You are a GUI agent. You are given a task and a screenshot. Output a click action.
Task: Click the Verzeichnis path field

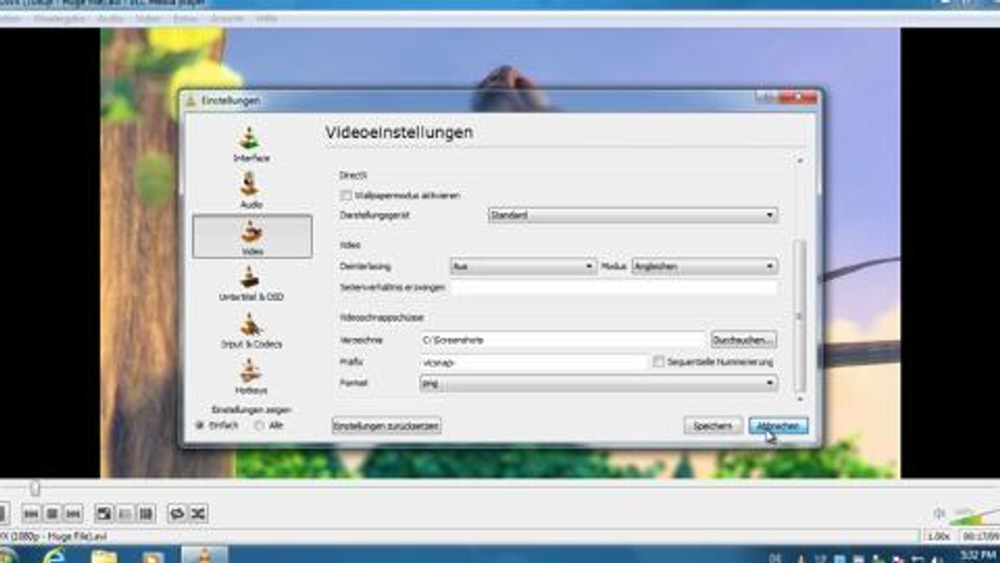[562, 340]
